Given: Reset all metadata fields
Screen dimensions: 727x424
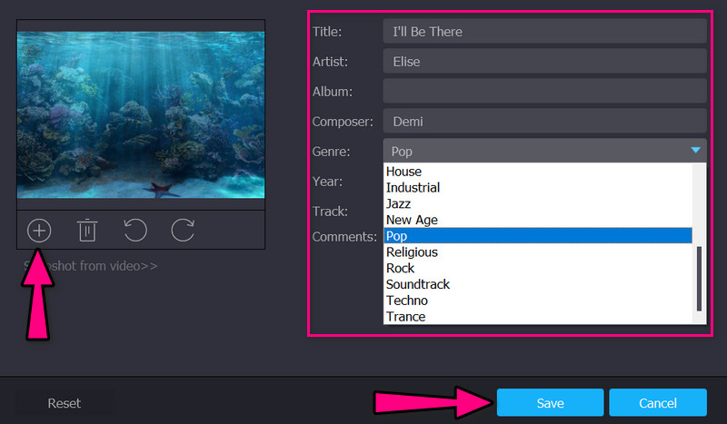Looking at the screenshot, I should [65, 403].
